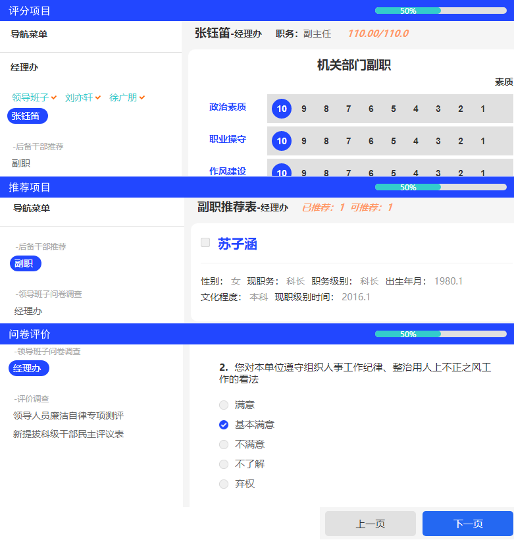Select highlighted 经理办 in 问卷评价 menu

pos(29,368)
